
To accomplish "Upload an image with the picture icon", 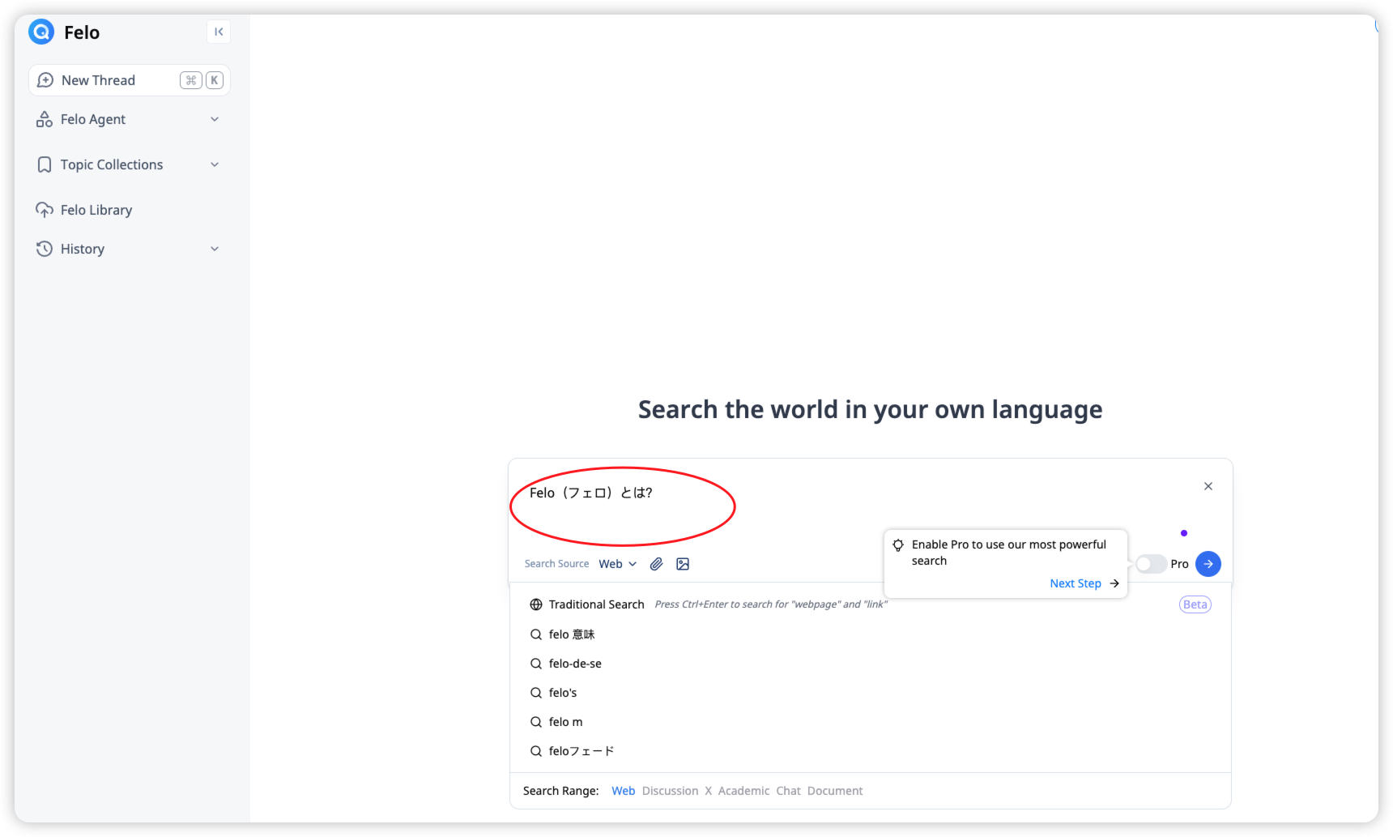I will (683, 564).
